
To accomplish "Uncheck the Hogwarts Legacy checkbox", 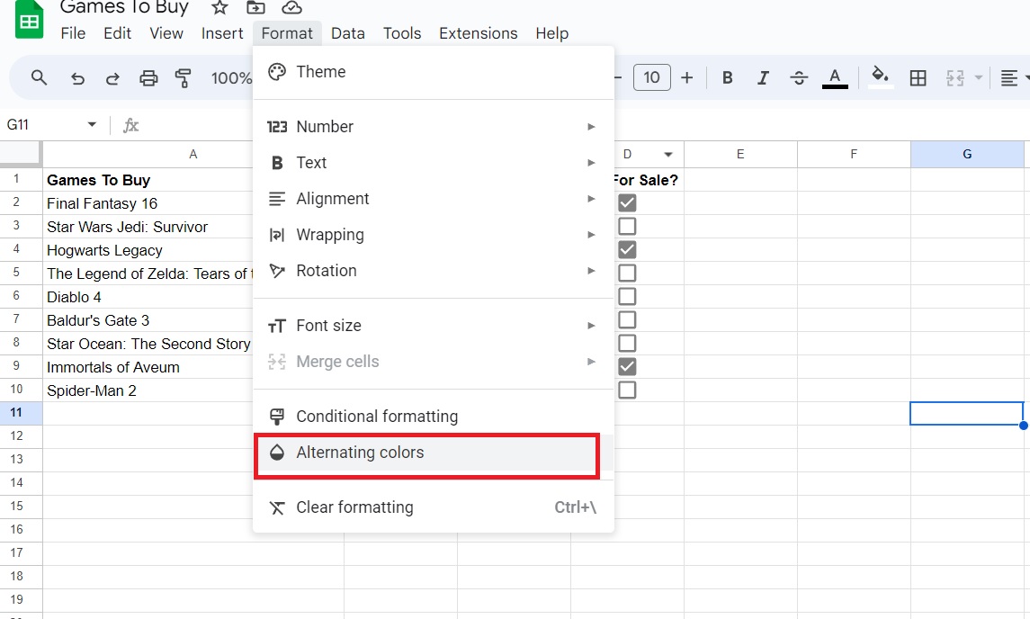I will [627, 249].
